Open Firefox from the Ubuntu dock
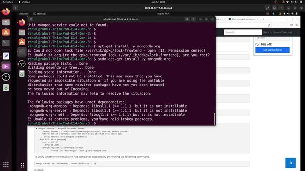This screenshot has height=171, width=305. click(6, 11)
